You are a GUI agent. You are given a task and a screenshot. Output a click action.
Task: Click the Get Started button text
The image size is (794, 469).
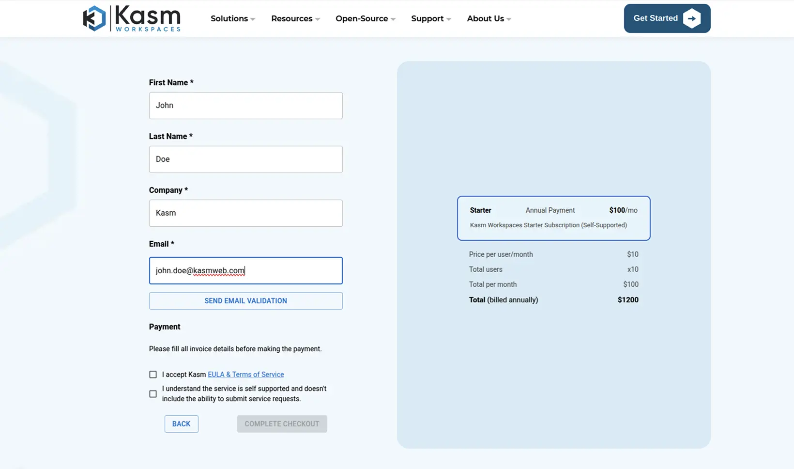click(x=655, y=18)
